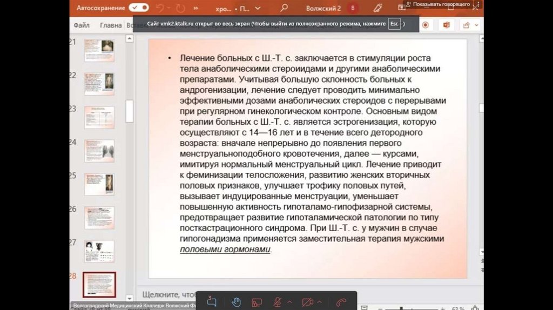Toggle the Автосохранение switch

point(139,8)
